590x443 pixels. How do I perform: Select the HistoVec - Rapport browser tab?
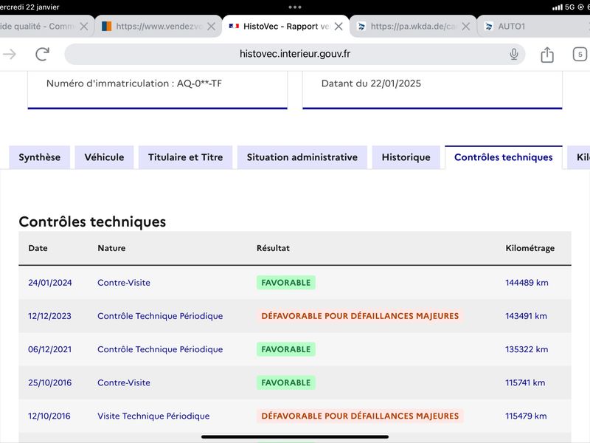286,27
